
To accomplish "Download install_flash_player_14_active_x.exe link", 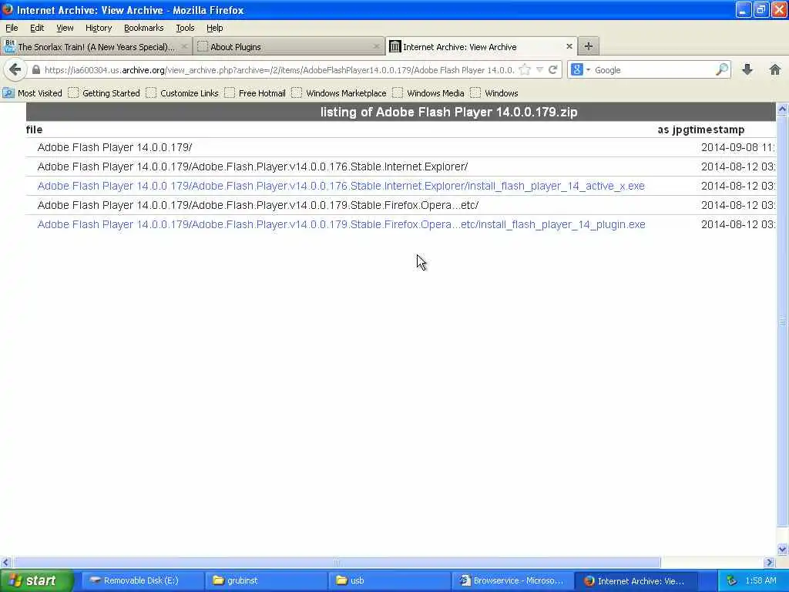I will 341,186.
